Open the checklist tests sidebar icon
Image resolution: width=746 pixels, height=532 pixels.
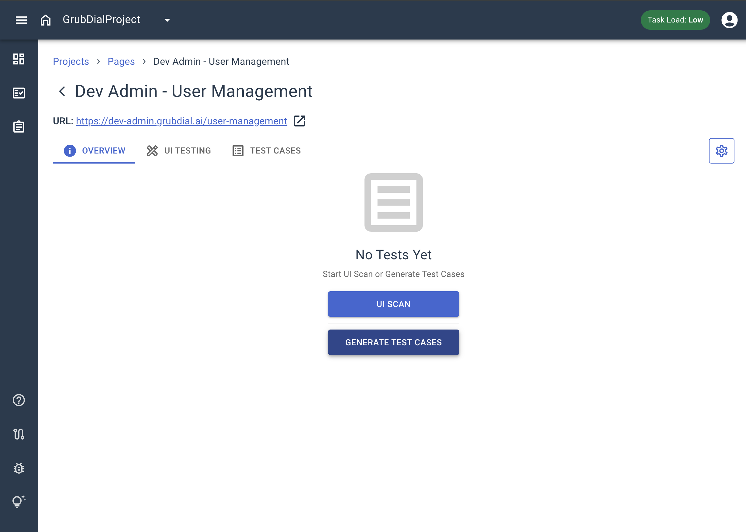point(19,93)
